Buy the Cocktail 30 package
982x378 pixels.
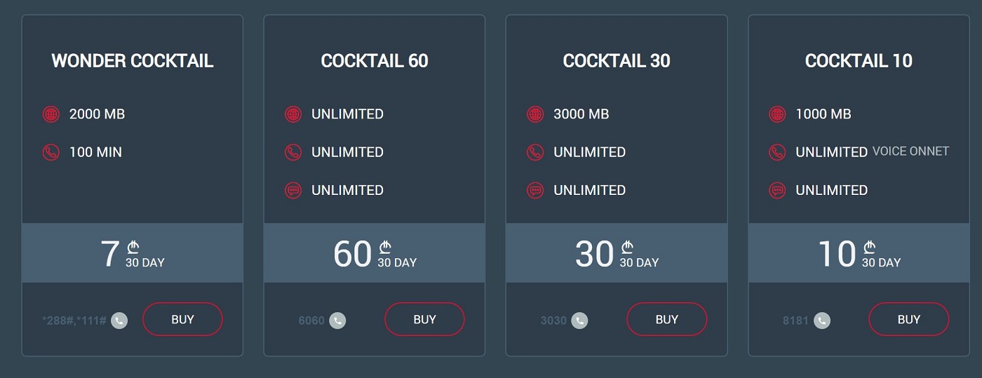(666, 319)
